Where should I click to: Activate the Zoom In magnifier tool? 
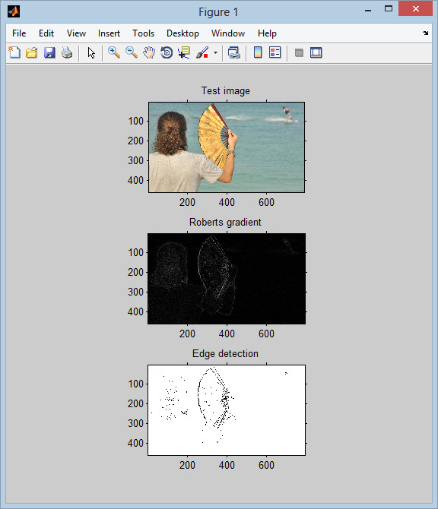(x=114, y=52)
